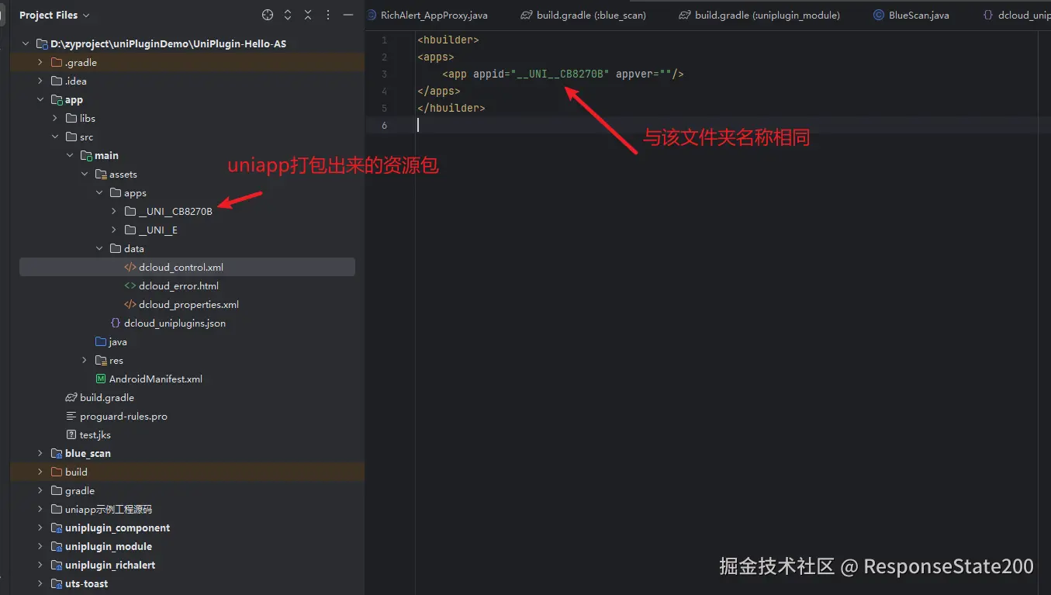Click the uniplugin_component module icon
1051x595 pixels.
pyautogui.click(x=57, y=528)
